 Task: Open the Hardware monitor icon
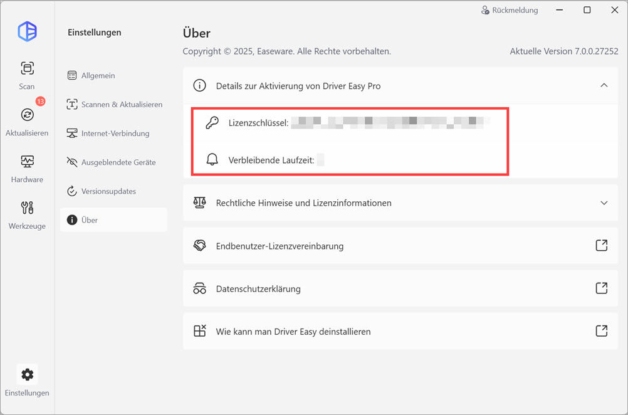point(27,161)
